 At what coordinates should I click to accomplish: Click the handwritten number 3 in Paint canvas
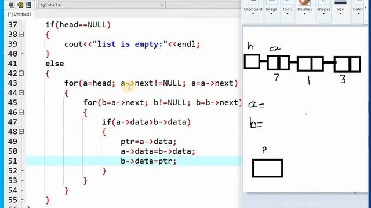coord(343,79)
